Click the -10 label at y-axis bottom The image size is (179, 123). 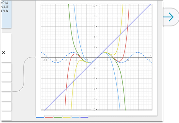94,109
